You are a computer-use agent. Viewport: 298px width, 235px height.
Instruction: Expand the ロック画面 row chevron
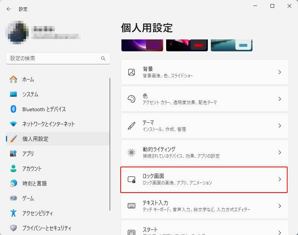[279, 179]
